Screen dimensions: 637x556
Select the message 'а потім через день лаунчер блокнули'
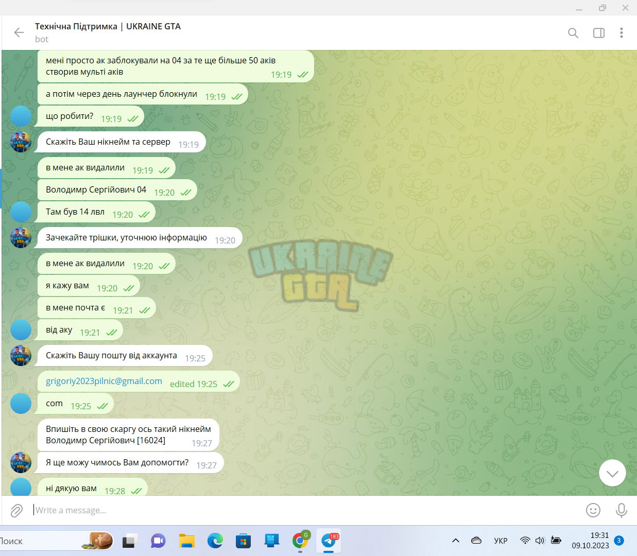point(143,94)
